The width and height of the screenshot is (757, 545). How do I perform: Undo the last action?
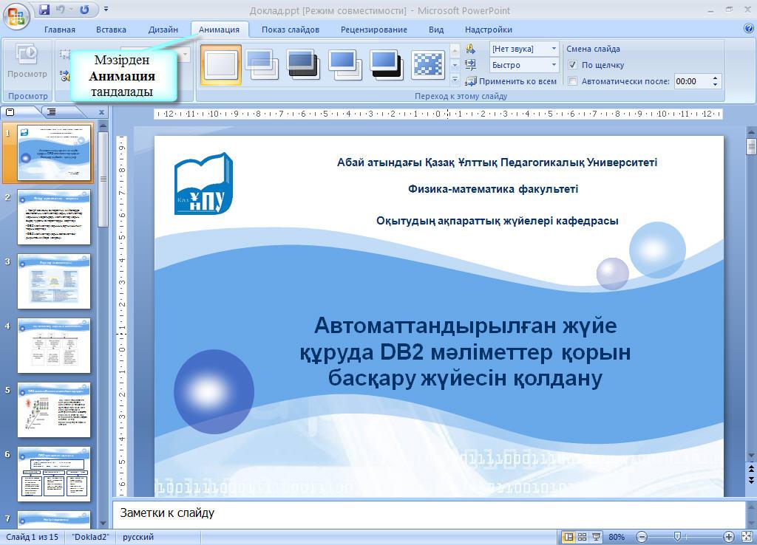coord(61,10)
